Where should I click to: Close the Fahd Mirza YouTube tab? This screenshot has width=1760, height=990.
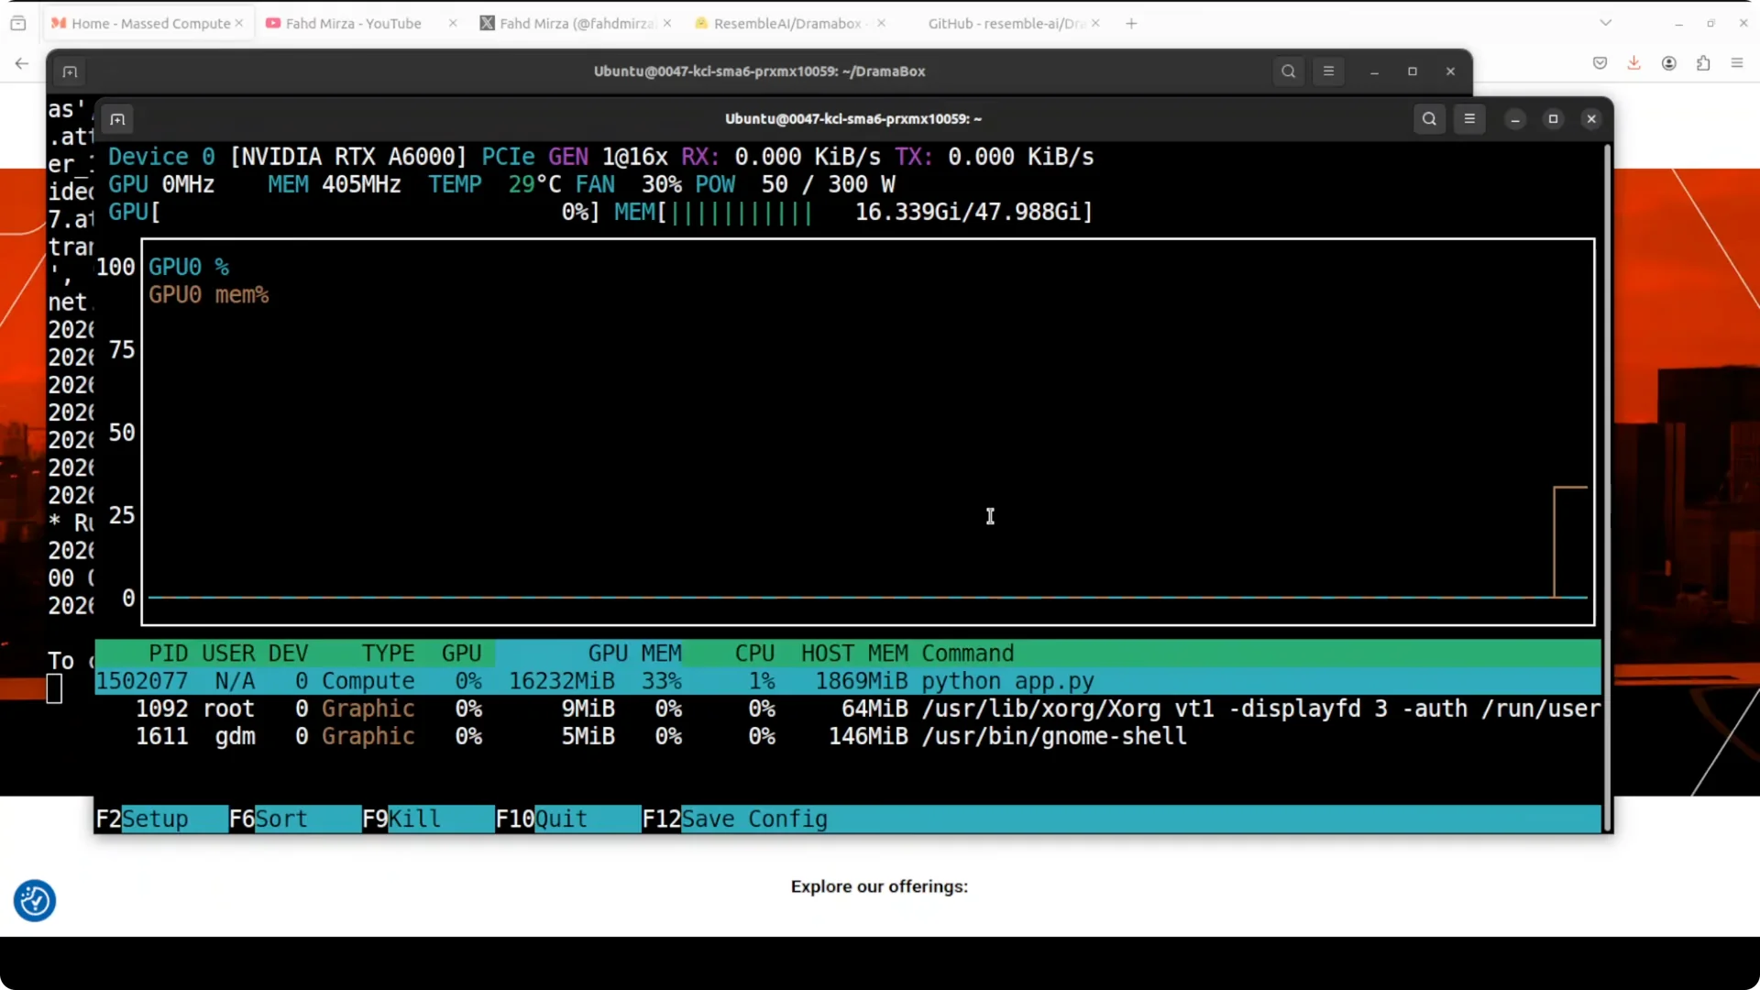453,23
